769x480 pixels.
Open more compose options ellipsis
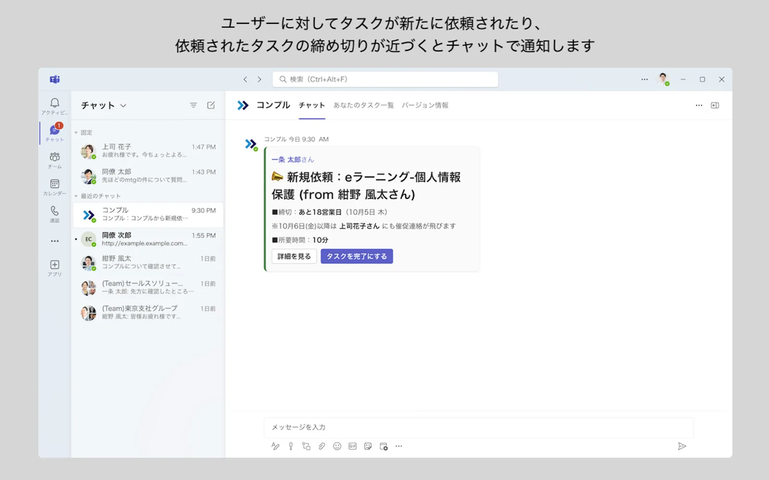pos(399,446)
